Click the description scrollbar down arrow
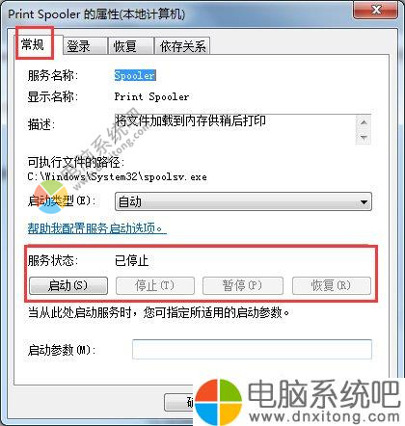 364,137
